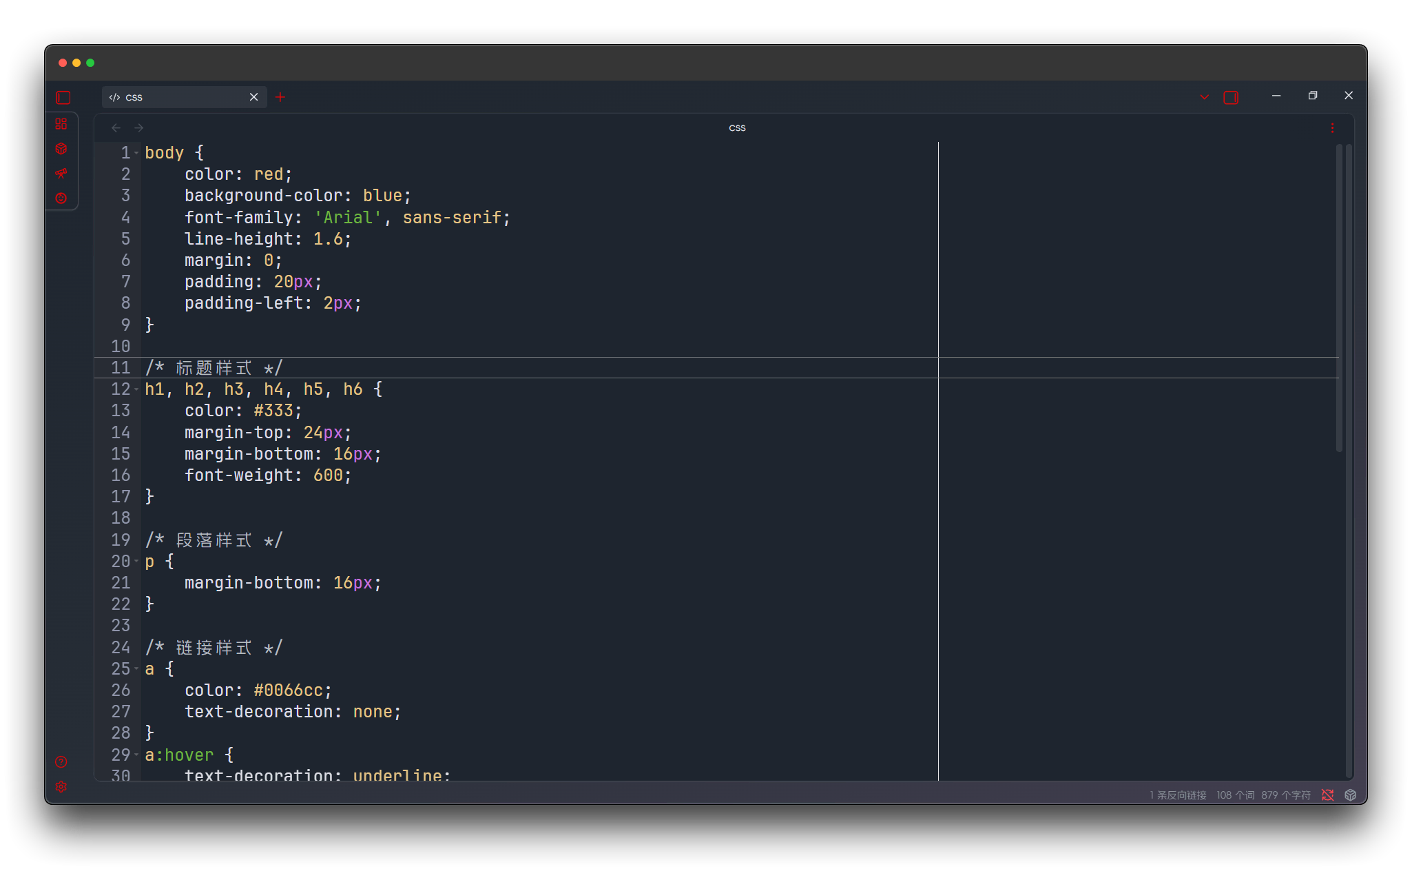Open the 1 条反向链接 backlinks counter

click(1178, 795)
